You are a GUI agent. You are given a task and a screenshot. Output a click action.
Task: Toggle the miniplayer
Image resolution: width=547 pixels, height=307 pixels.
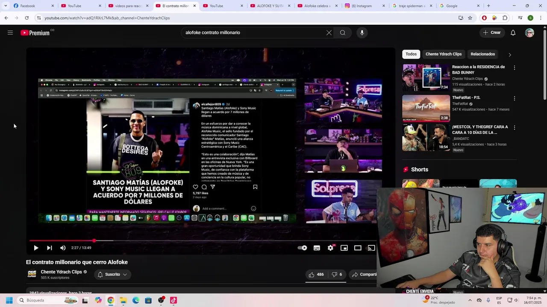click(x=344, y=248)
